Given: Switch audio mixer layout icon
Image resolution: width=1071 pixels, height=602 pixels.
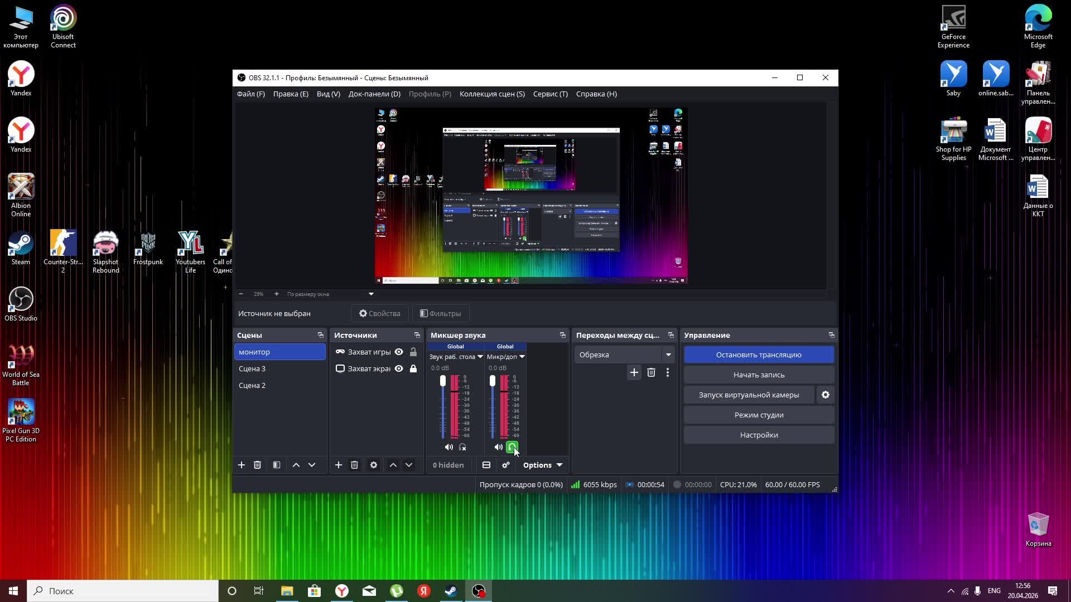Looking at the screenshot, I should tap(486, 465).
